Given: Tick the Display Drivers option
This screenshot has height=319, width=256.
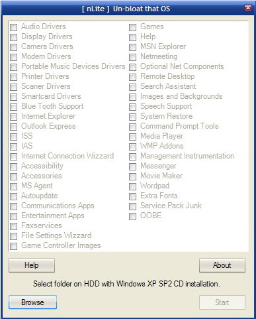Looking at the screenshot, I should pos(13,37).
